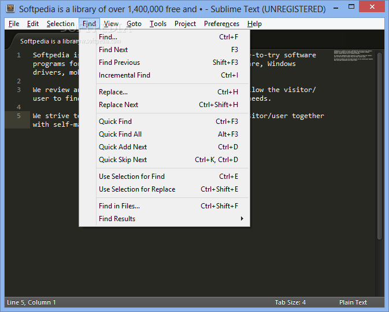Choose Use Selection for Find
Image resolution: width=389 pixels, height=312 pixels.
coord(165,177)
